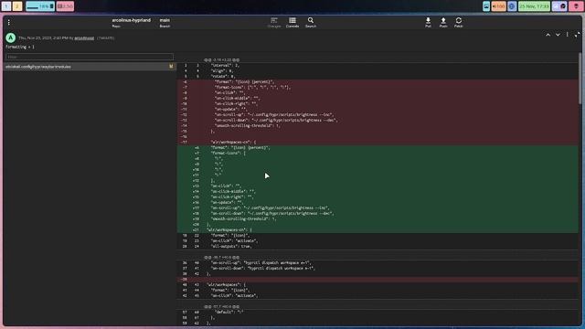Go to next change with down chevron
This screenshot has width=585, height=329.
coord(558,35)
